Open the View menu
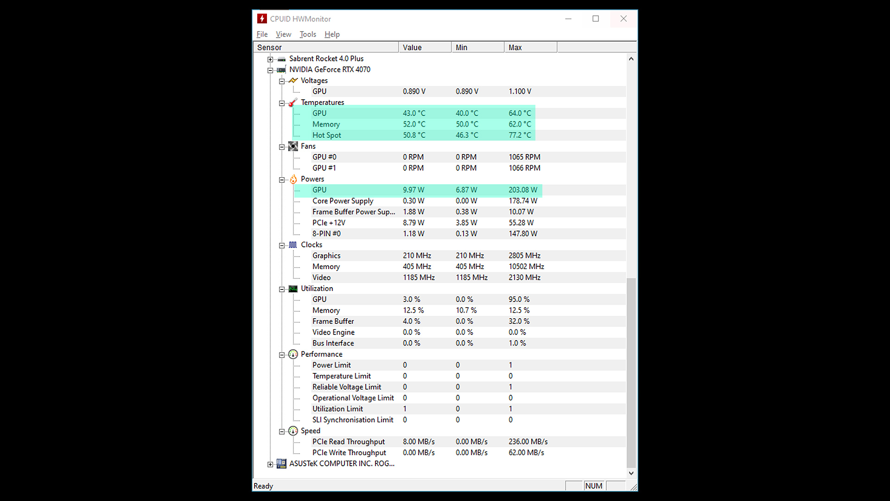 (x=283, y=34)
